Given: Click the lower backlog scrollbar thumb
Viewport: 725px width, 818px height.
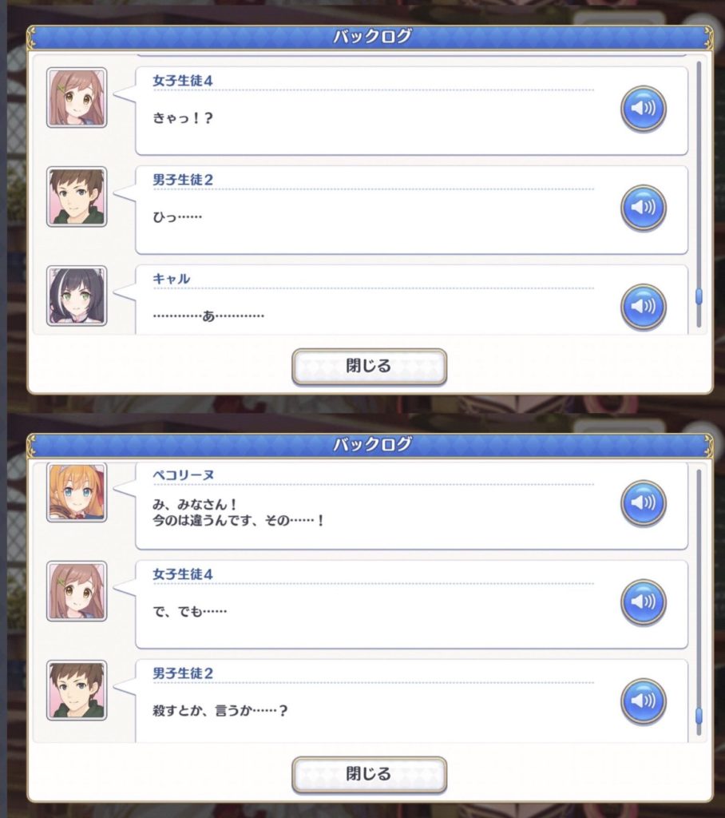Looking at the screenshot, I should tap(699, 715).
